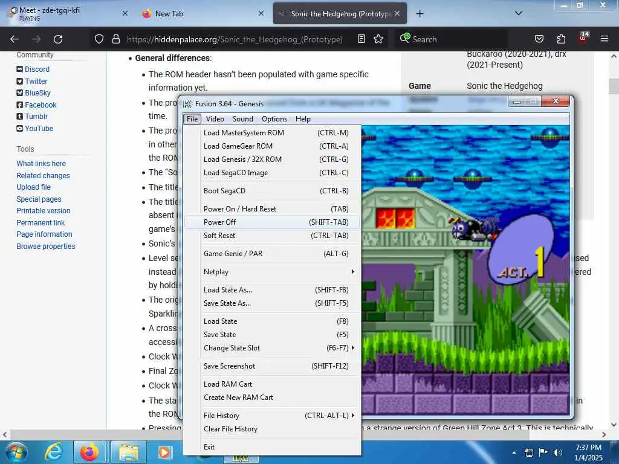Open the extensions puzzle icon
The image size is (619, 464).
561,39
